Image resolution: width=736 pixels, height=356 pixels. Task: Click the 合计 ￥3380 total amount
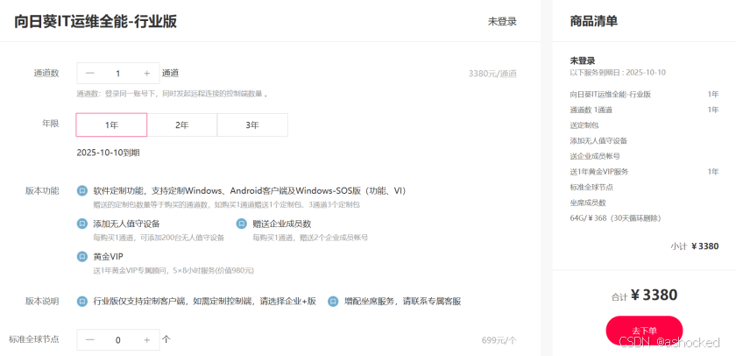coord(644,295)
